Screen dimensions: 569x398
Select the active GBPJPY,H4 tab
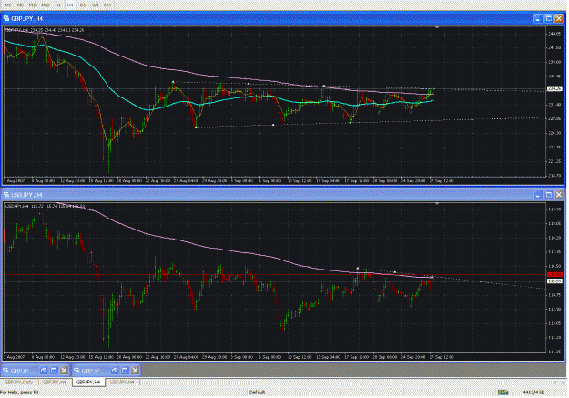pyautogui.click(x=88, y=383)
